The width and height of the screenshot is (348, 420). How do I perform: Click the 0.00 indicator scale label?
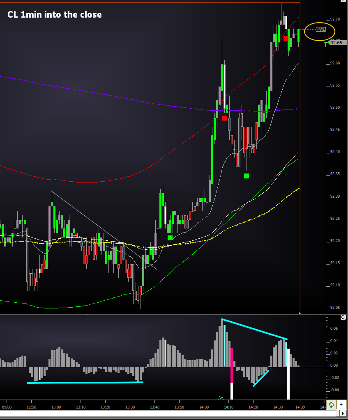(334, 365)
